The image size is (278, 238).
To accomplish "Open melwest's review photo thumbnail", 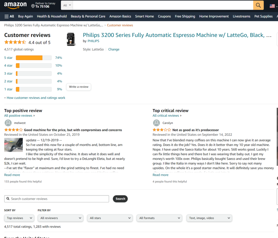I will tap(14, 145).
